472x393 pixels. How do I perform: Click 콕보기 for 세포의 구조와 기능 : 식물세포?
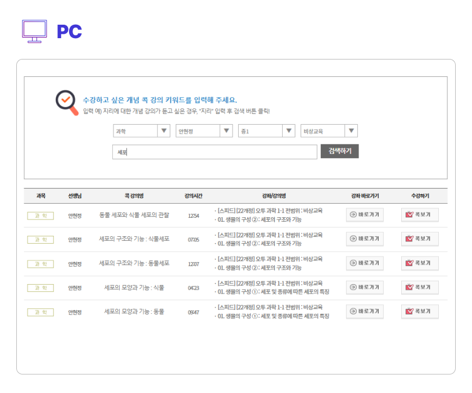coord(420,239)
